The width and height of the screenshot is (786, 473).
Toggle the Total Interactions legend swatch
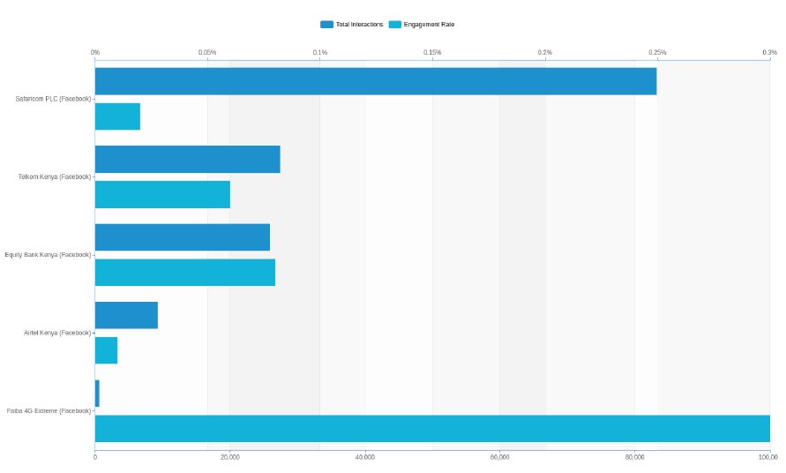(326, 25)
